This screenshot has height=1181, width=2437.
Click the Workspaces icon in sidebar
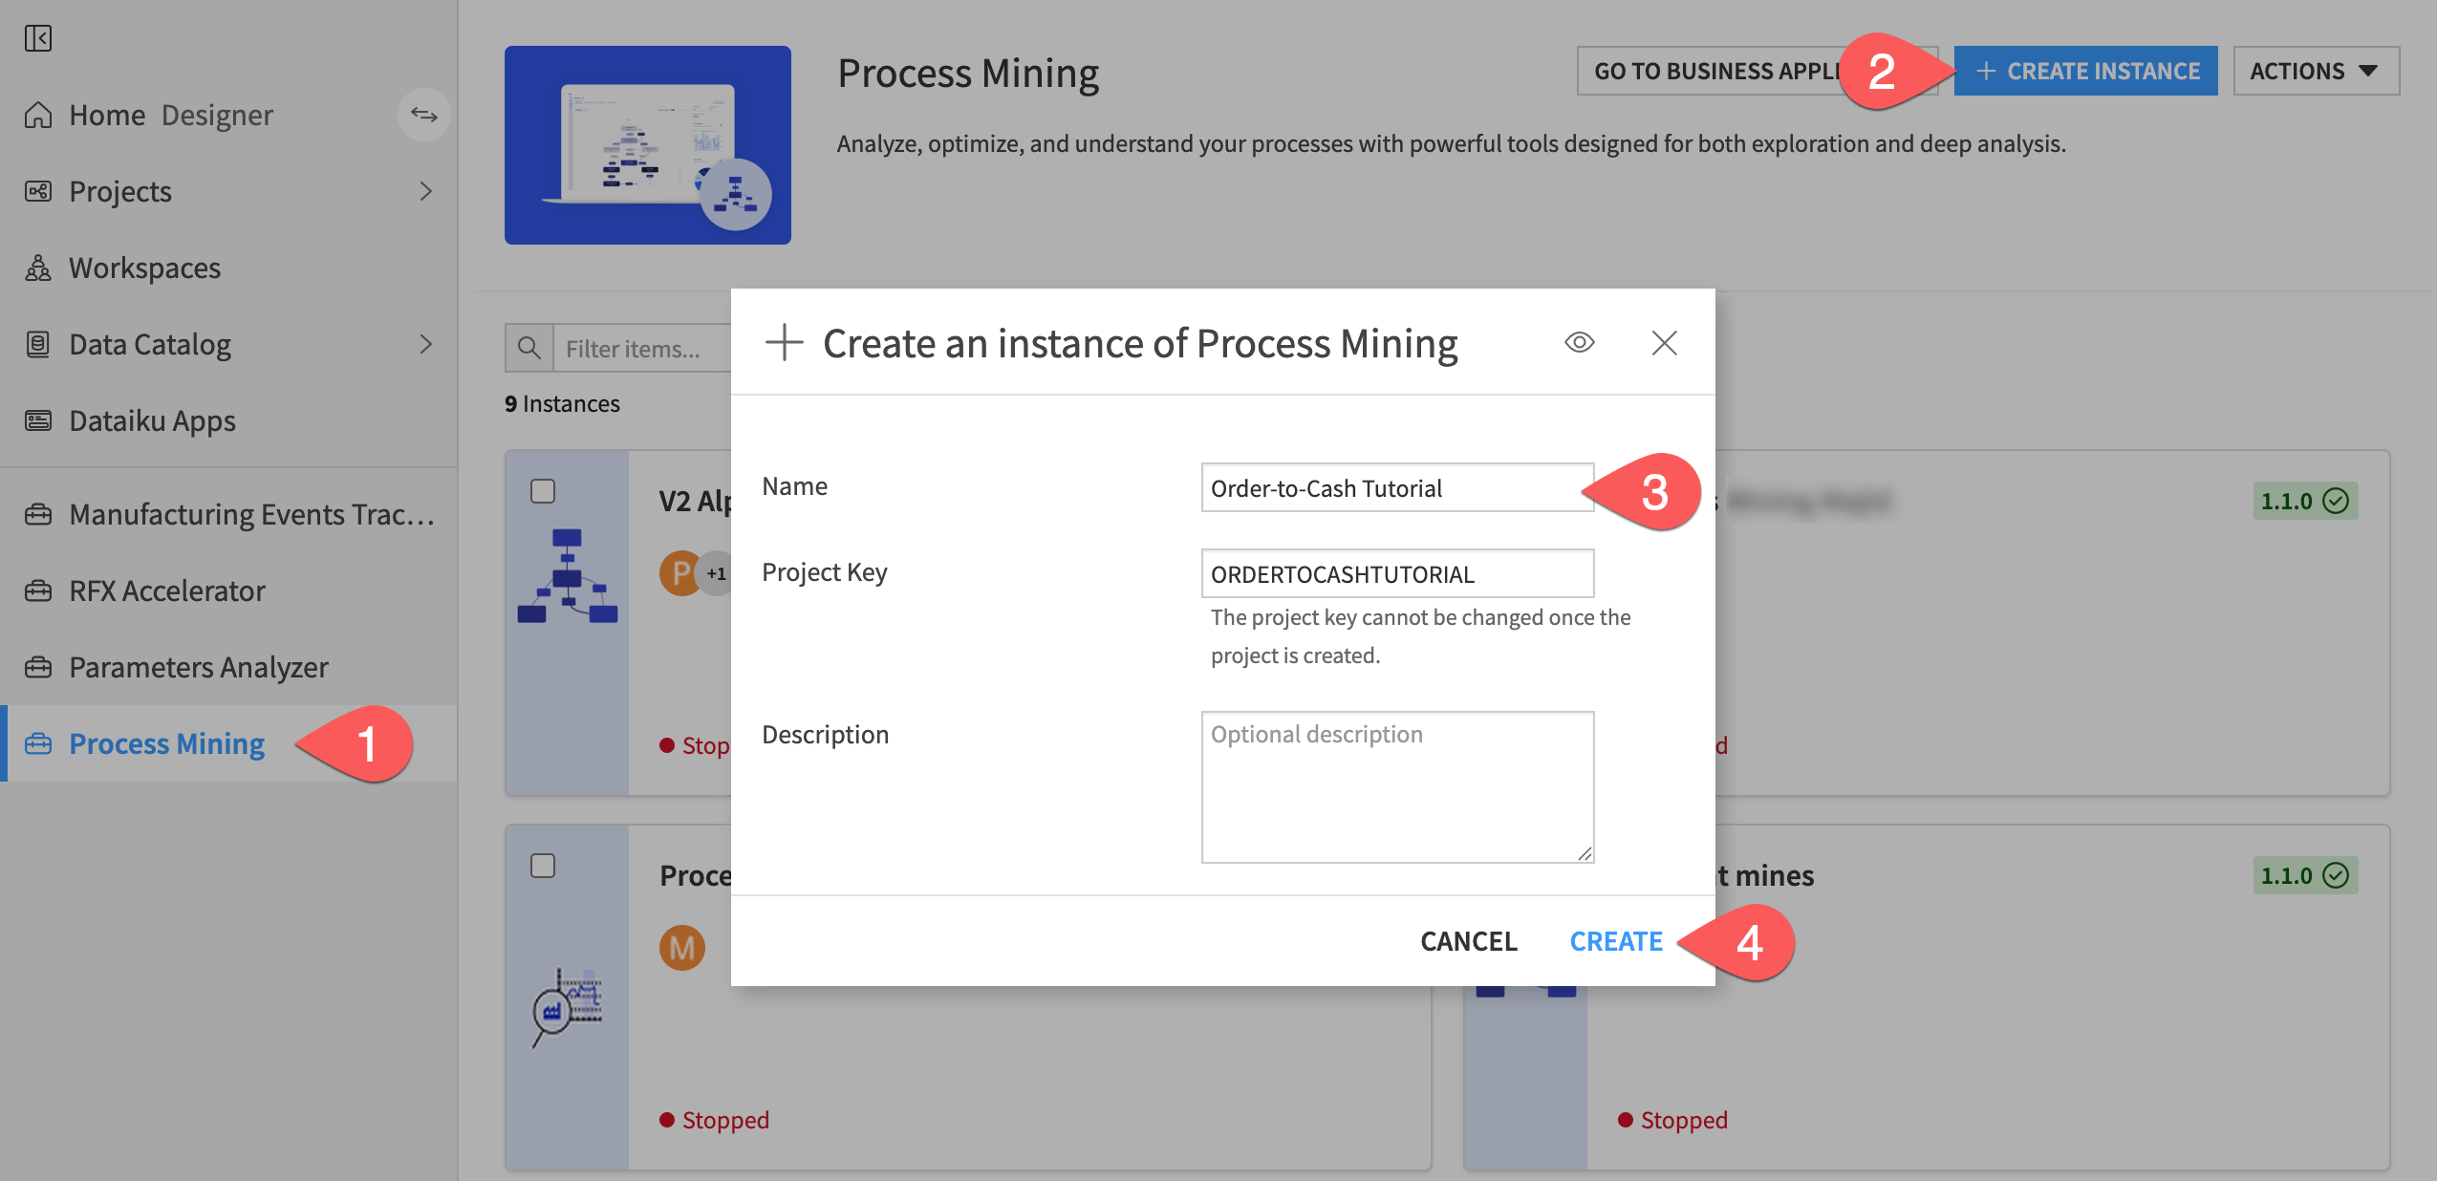38,268
